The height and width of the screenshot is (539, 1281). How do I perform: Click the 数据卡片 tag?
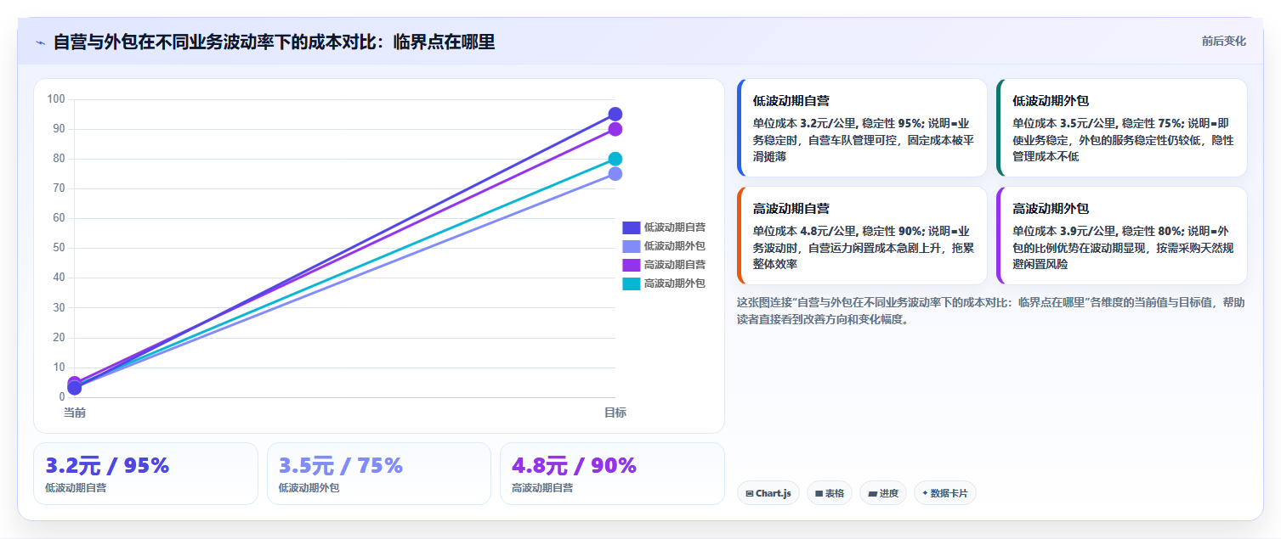[x=945, y=493]
